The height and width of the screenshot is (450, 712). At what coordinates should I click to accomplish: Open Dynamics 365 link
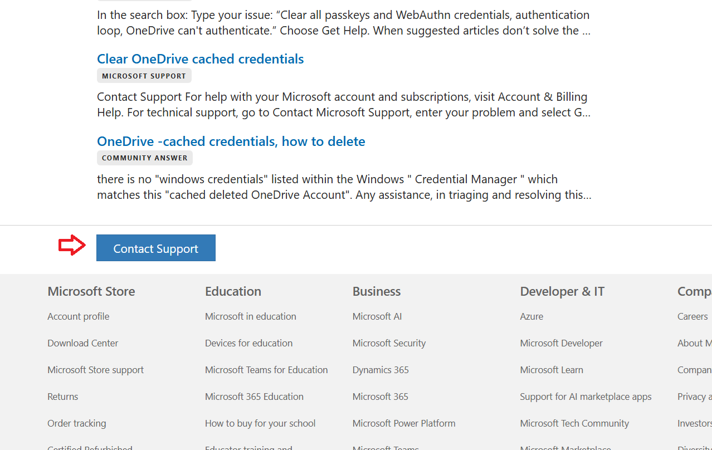click(381, 370)
